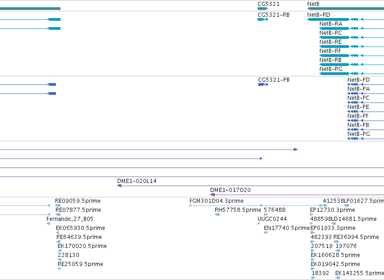Click the RE36994.5prime EST label
The width and height of the screenshot is (384, 280).
[356, 238]
